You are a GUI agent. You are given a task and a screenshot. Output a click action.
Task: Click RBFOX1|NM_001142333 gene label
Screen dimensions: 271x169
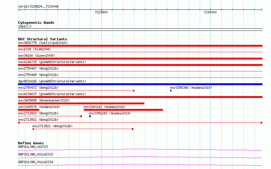36,154
